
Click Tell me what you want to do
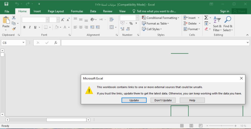click(154, 11)
